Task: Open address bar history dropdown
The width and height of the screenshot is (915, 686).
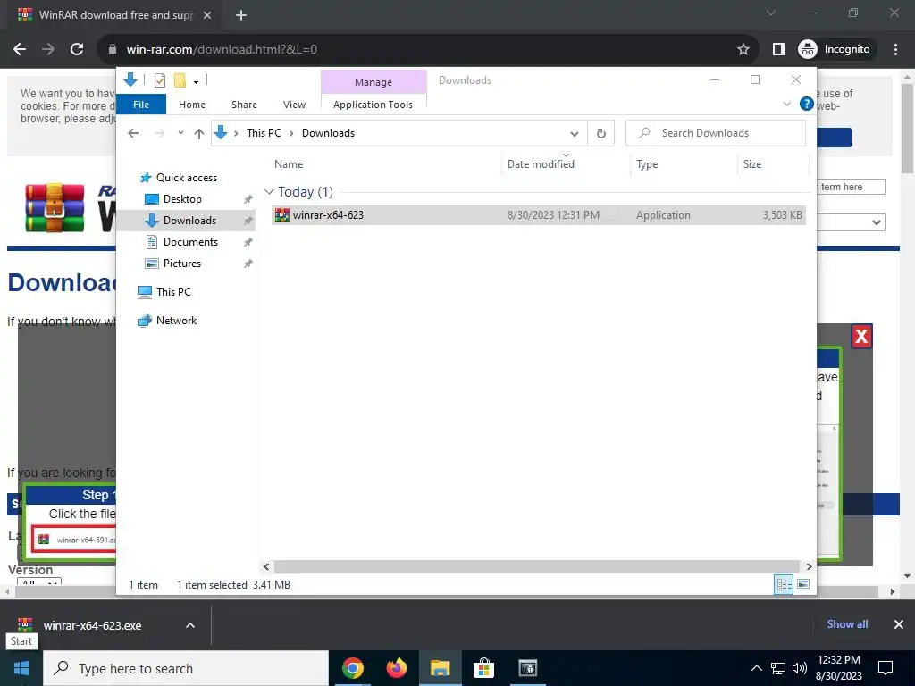Action: [x=575, y=134]
